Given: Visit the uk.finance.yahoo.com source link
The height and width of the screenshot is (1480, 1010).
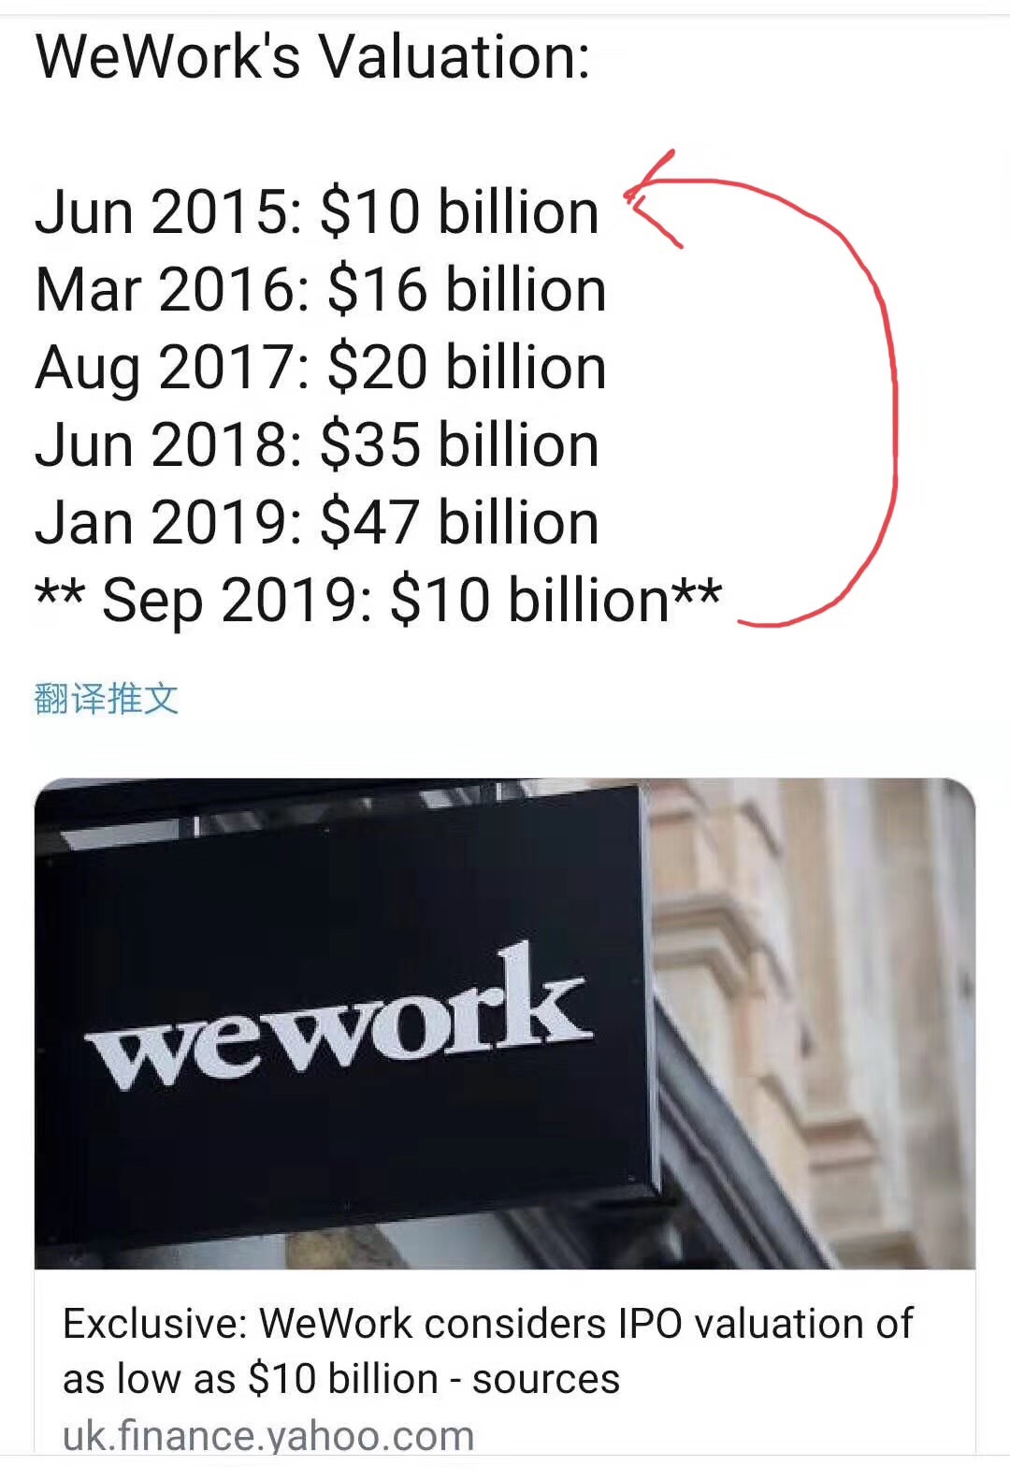Looking at the screenshot, I should click(x=268, y=1434).
